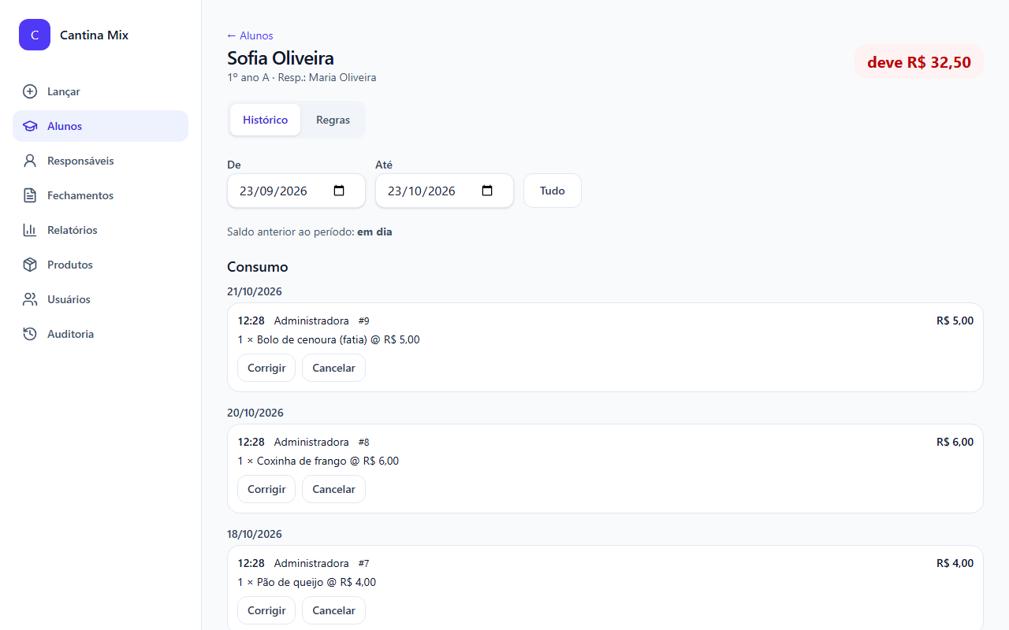Click the '1 × Bolo de cenoura (fatia) @ R$ 5,00' line
Image resolution: width=1009 pixels, height=630 pixels.
[329, 340]
